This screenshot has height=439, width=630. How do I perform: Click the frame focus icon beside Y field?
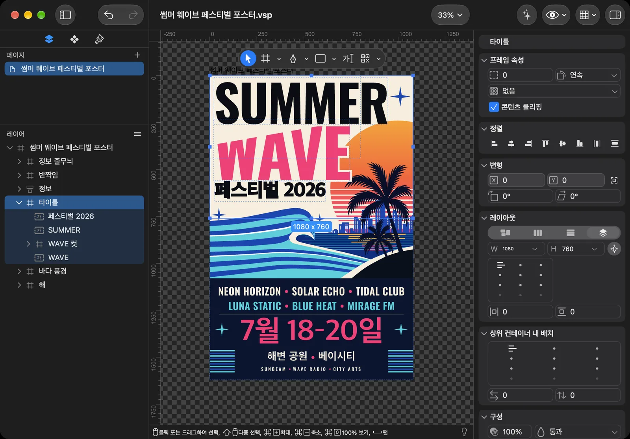coord(614,180)
